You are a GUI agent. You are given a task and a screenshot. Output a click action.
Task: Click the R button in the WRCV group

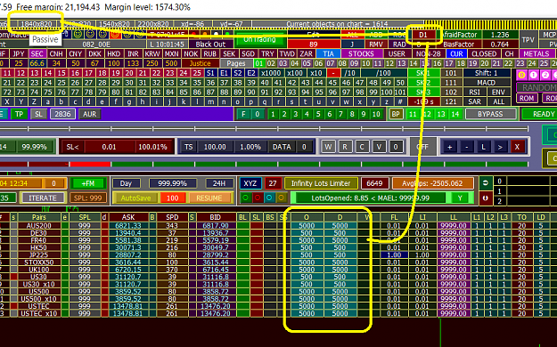pos(345,147)
